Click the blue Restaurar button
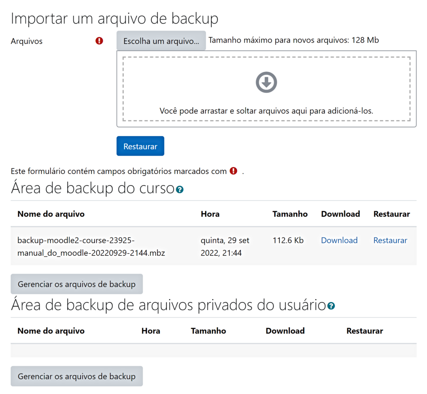This screenshot has width=427, height=394. tap(140, 146)
